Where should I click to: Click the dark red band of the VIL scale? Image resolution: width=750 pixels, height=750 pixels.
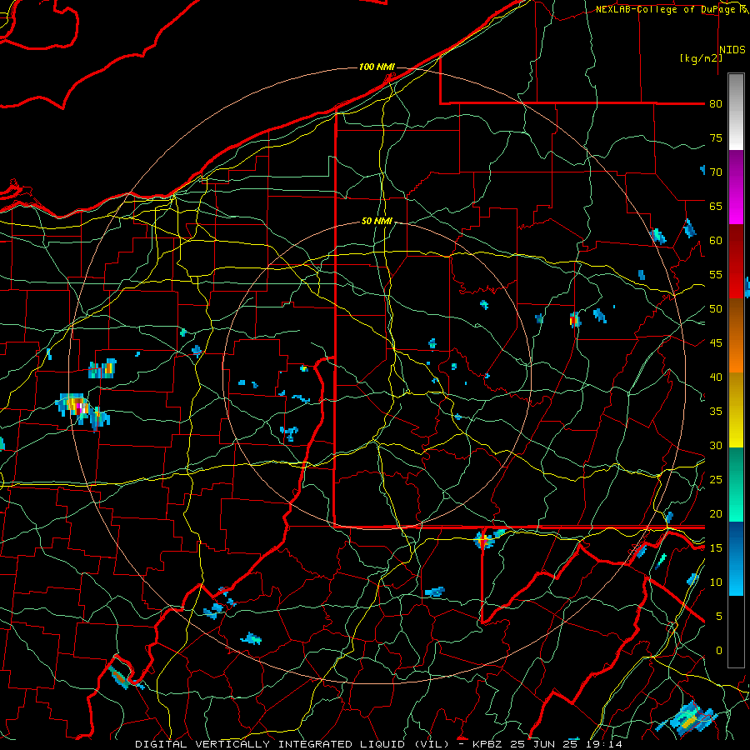tap(736, 243)
